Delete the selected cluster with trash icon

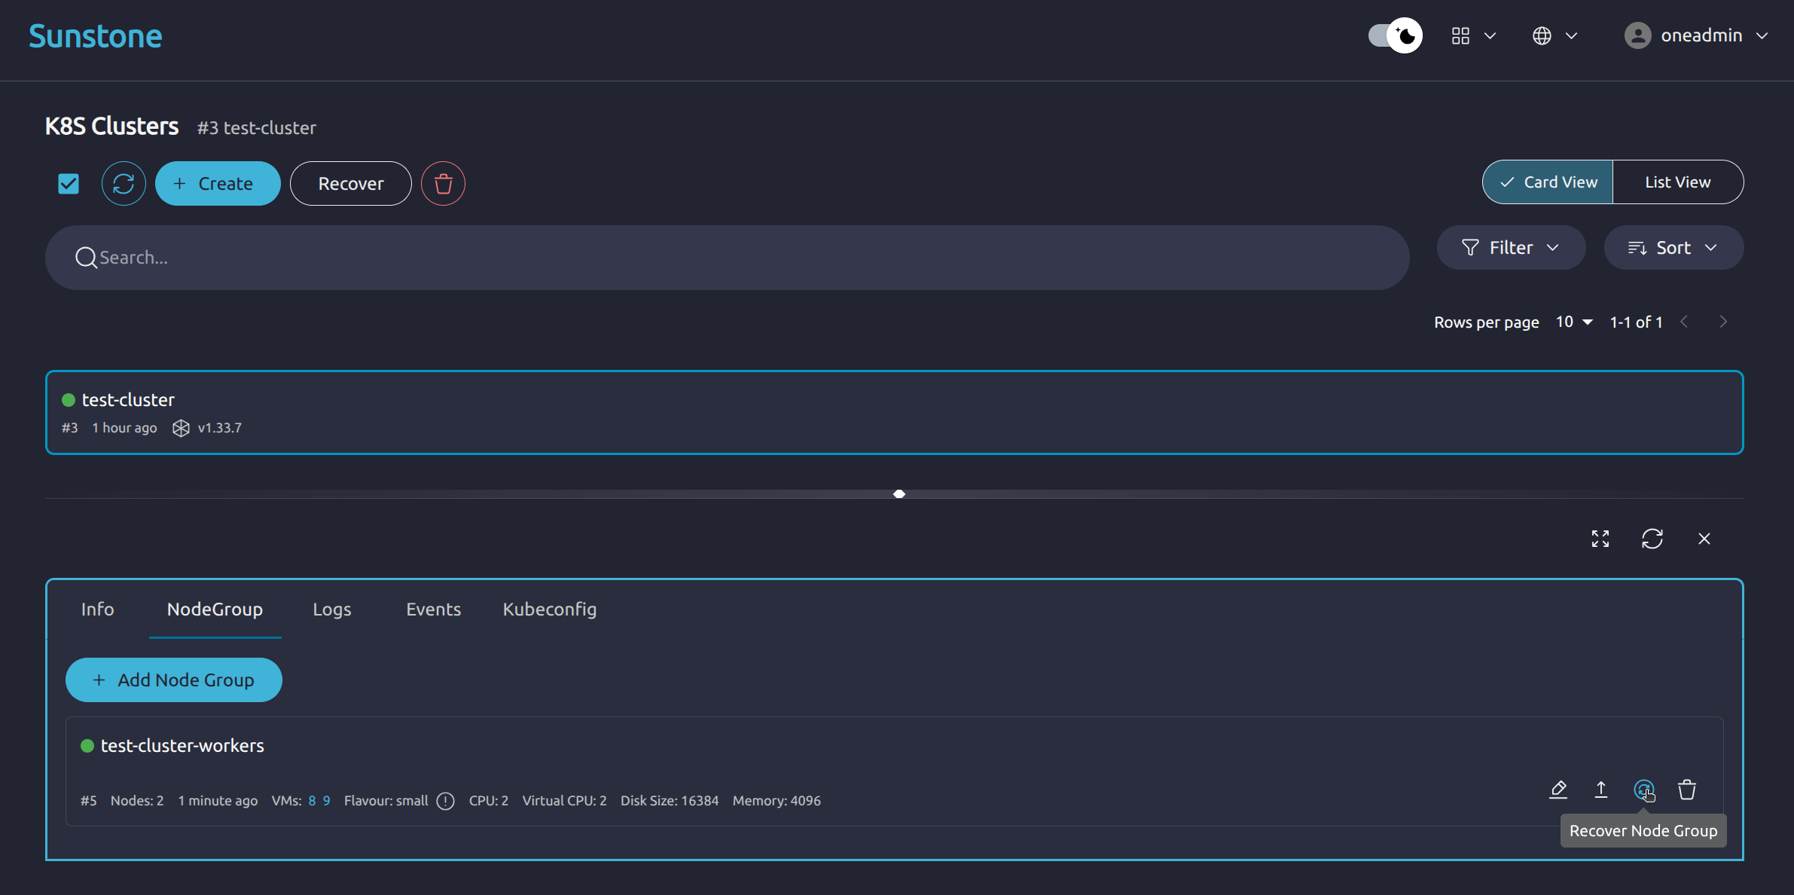(x=443, y=183)
